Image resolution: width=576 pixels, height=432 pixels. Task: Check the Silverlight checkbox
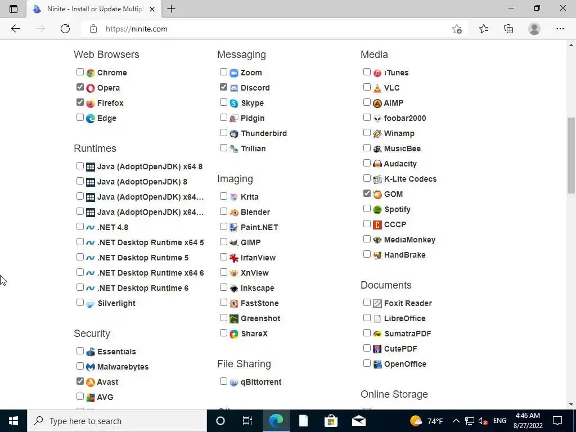[80, 302]
